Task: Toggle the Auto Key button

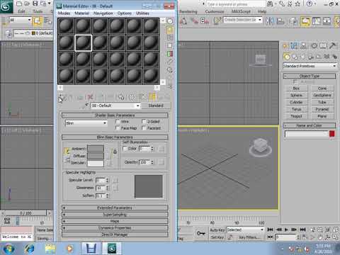Action: (x=217, y=229)
